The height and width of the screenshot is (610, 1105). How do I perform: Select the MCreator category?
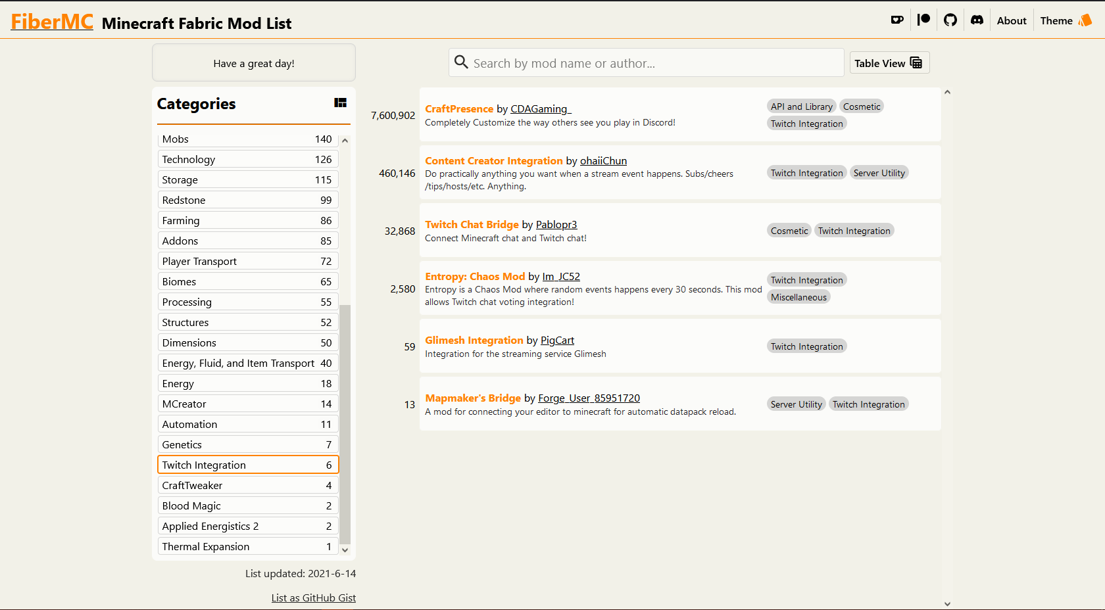[x=248, y=404]
